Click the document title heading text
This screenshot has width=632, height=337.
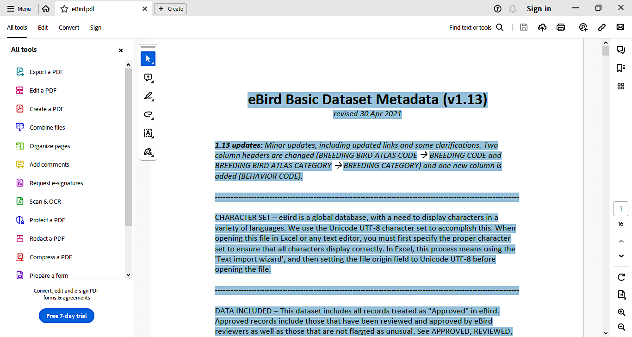click(x=368, y=100)
